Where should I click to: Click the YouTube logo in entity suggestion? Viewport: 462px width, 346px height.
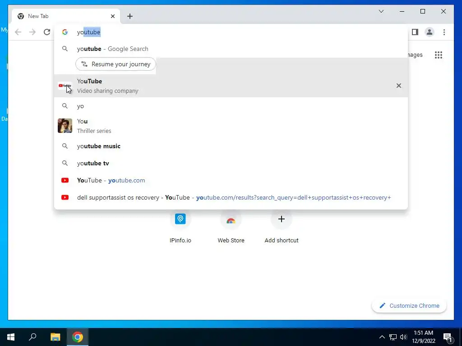[x=65, y=86]
